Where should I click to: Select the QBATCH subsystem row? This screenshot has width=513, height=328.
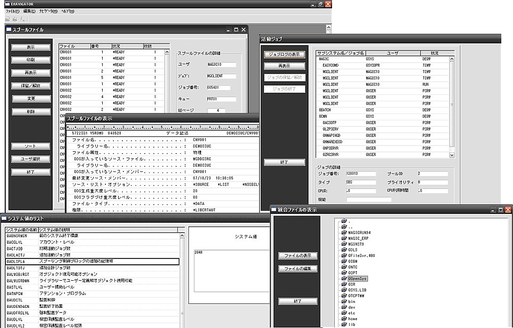[x=383, y=110]
